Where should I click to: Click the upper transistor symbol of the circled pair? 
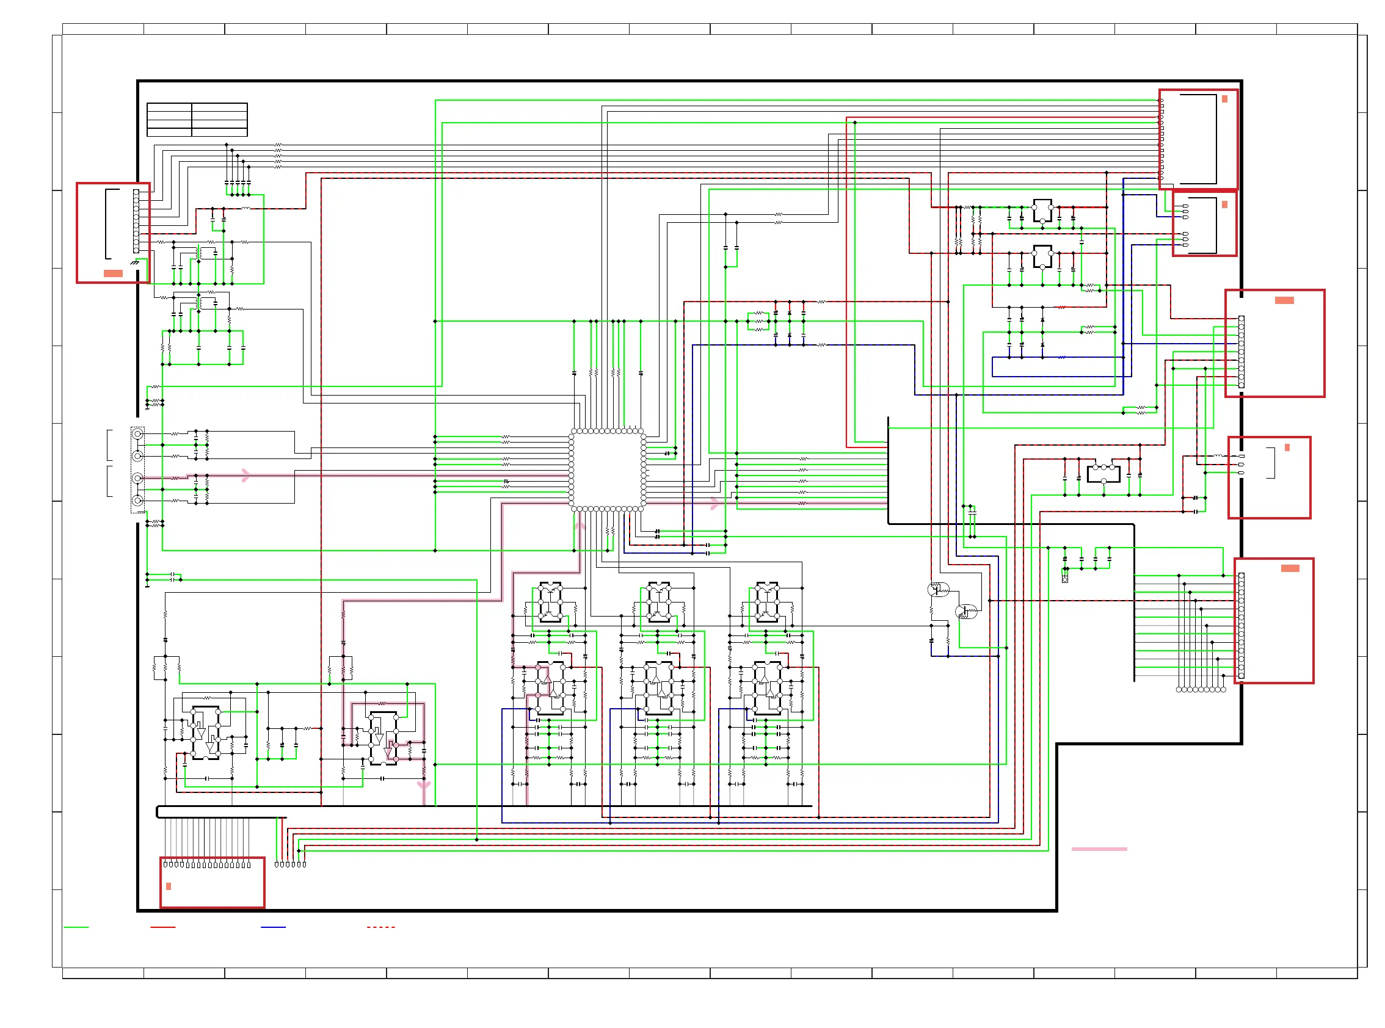pyautogui.click(x=938, y=589)
